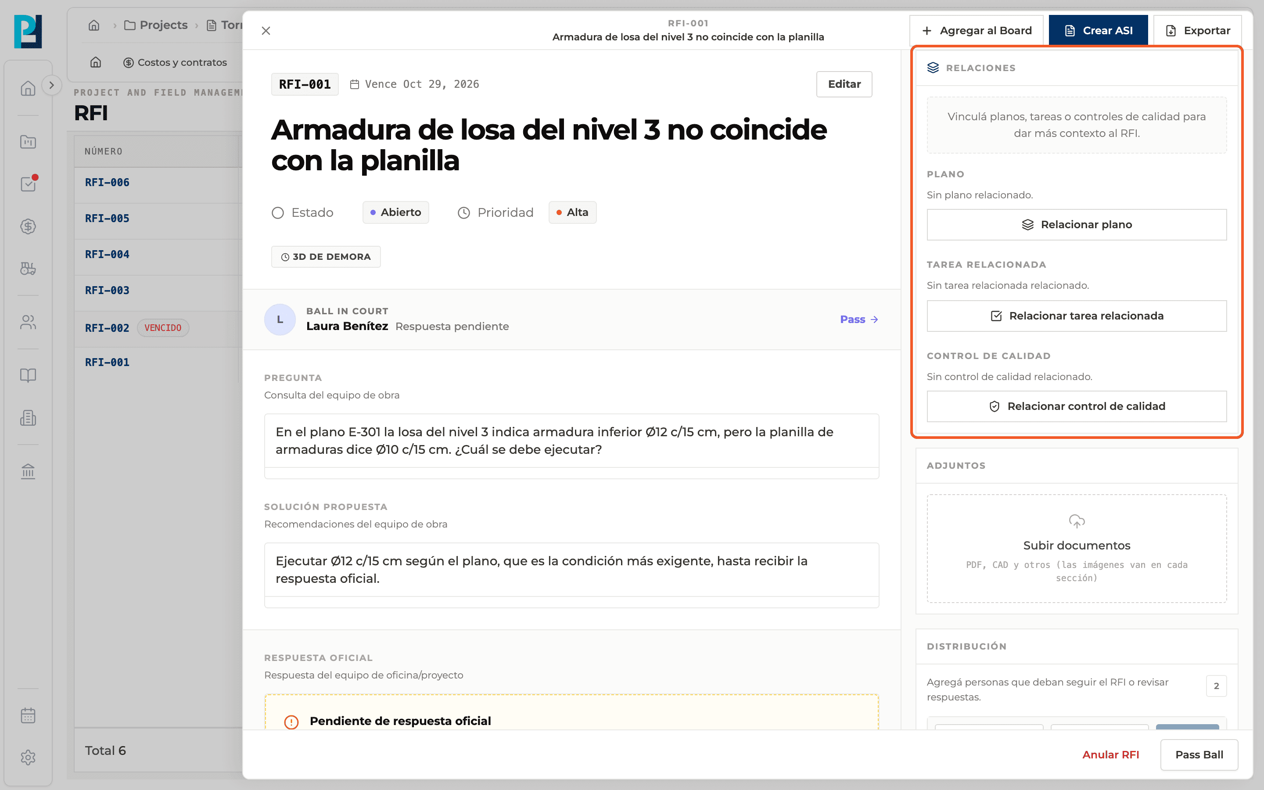The image size is (1264, 790).
Task: Click the Laura Benítez avatar circle
Action: point(280,319)
